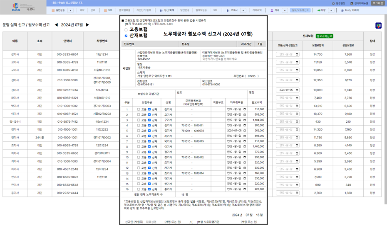Open calendar icon in table row with 2,760
Image resolution: width=387 pixels, height=228 pixels.
click(297, 193)
